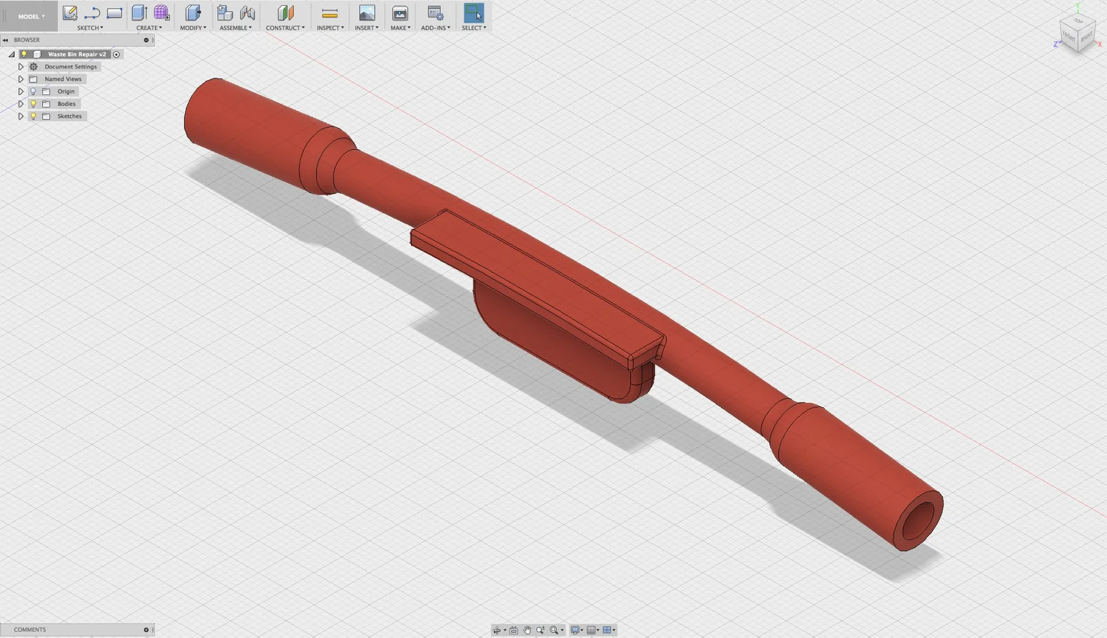
Task: Click the Fit zoom window icon
Action: 554,630
